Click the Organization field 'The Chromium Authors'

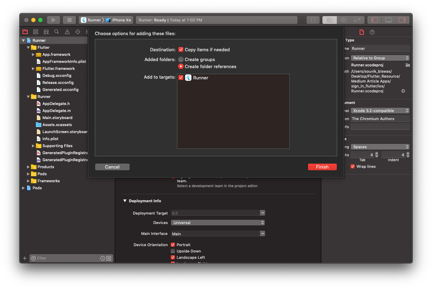380,119
